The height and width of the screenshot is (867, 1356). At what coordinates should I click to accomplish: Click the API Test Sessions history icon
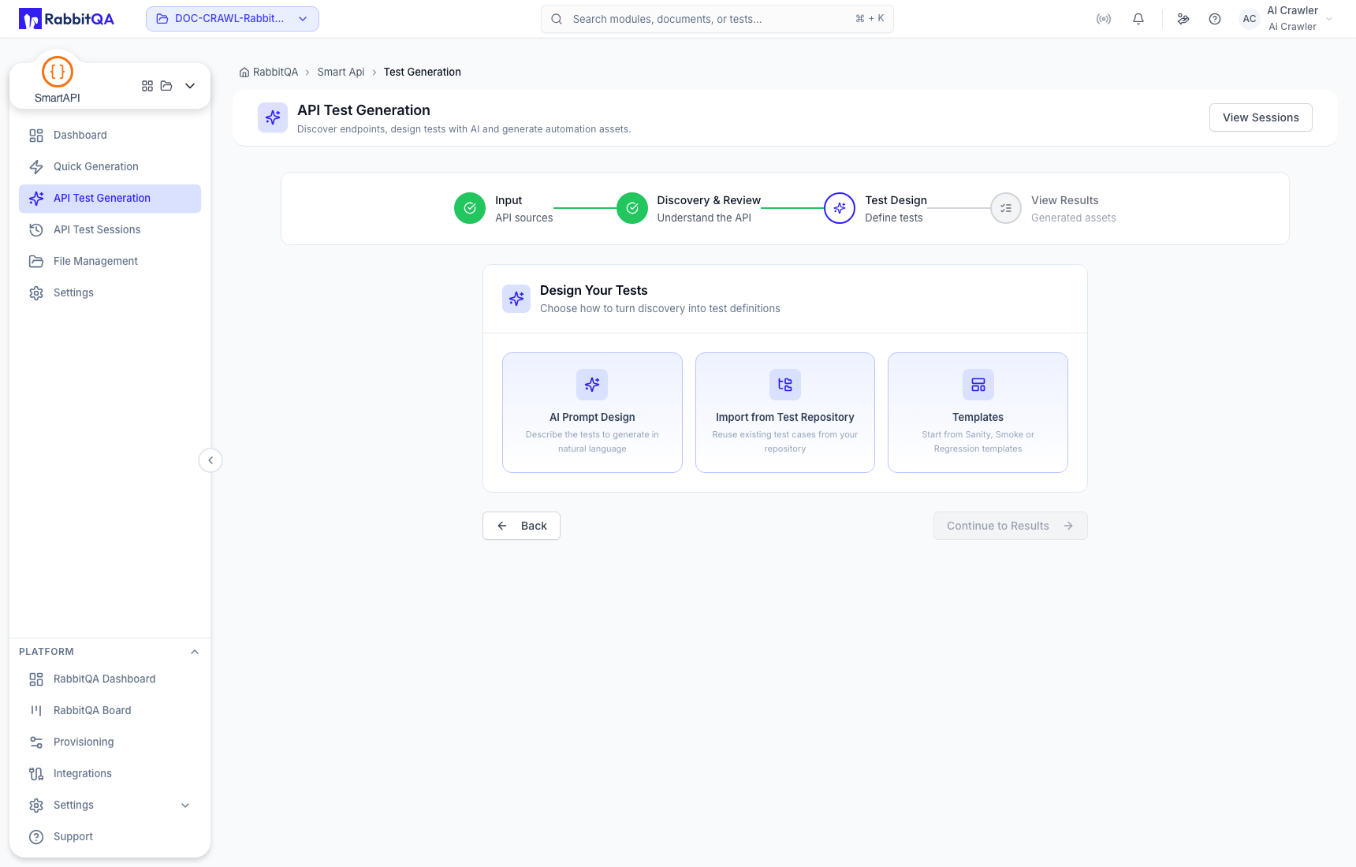pos(36,230)
